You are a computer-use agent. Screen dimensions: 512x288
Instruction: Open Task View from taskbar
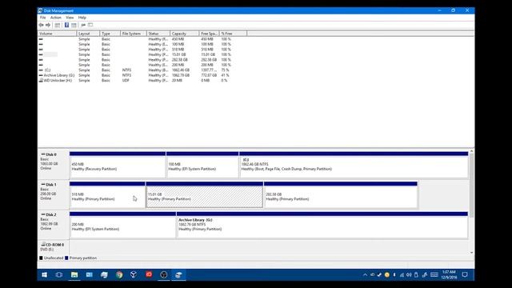click(59, 275)
